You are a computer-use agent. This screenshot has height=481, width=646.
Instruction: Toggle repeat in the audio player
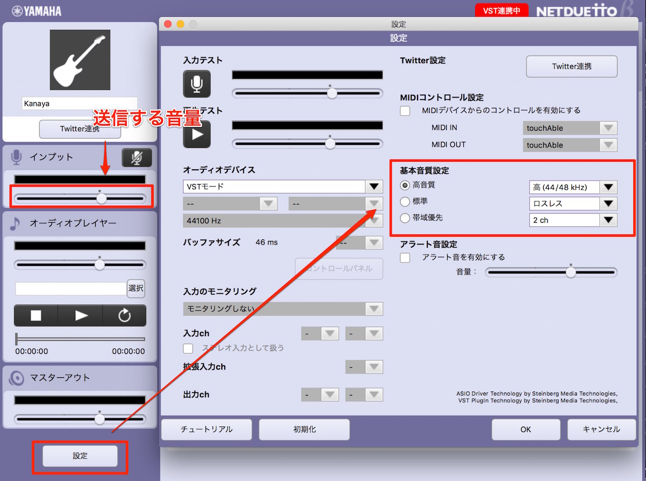pyautogui.click(x=125, y=316)
